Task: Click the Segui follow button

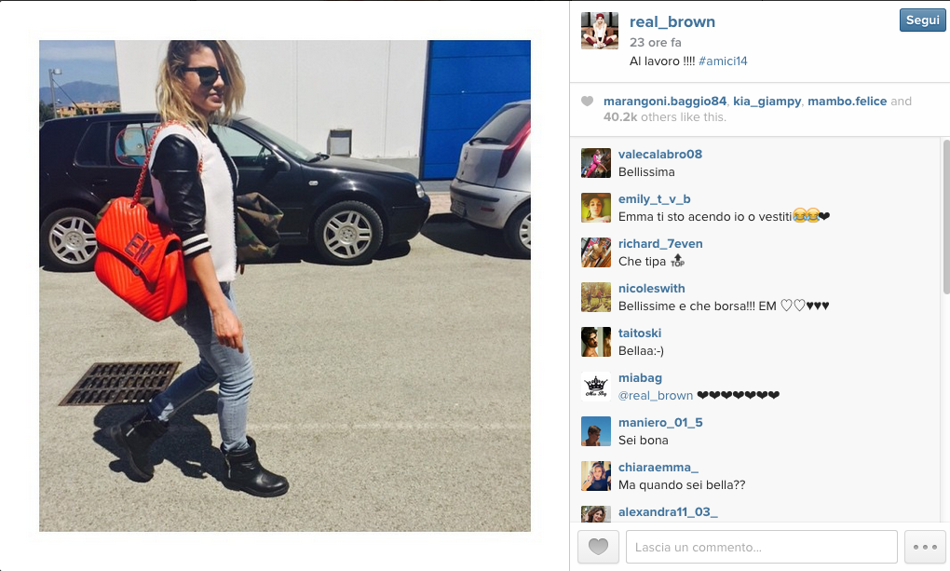Action: pyautogui.click(x=922, y=20)
